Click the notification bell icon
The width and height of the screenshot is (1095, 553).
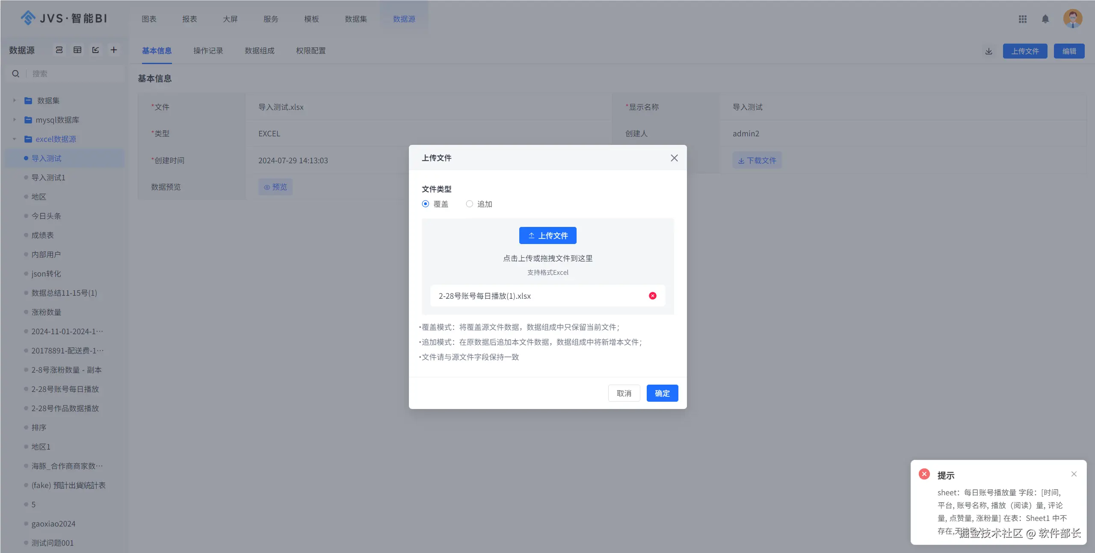1045,19
